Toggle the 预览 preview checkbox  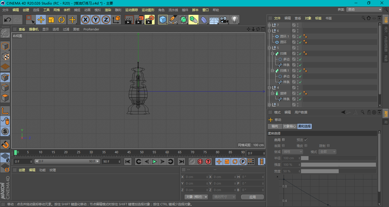click(x=306, y=140)
